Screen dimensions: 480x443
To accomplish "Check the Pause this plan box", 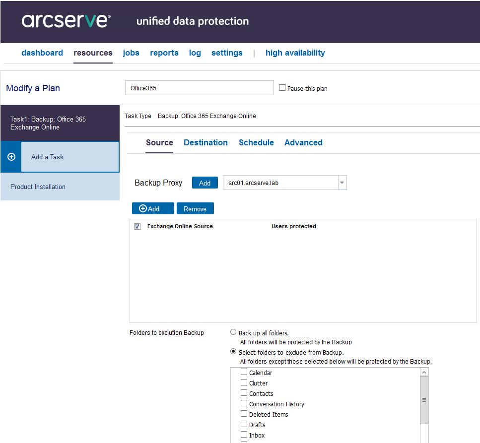I will pos(282,88).
